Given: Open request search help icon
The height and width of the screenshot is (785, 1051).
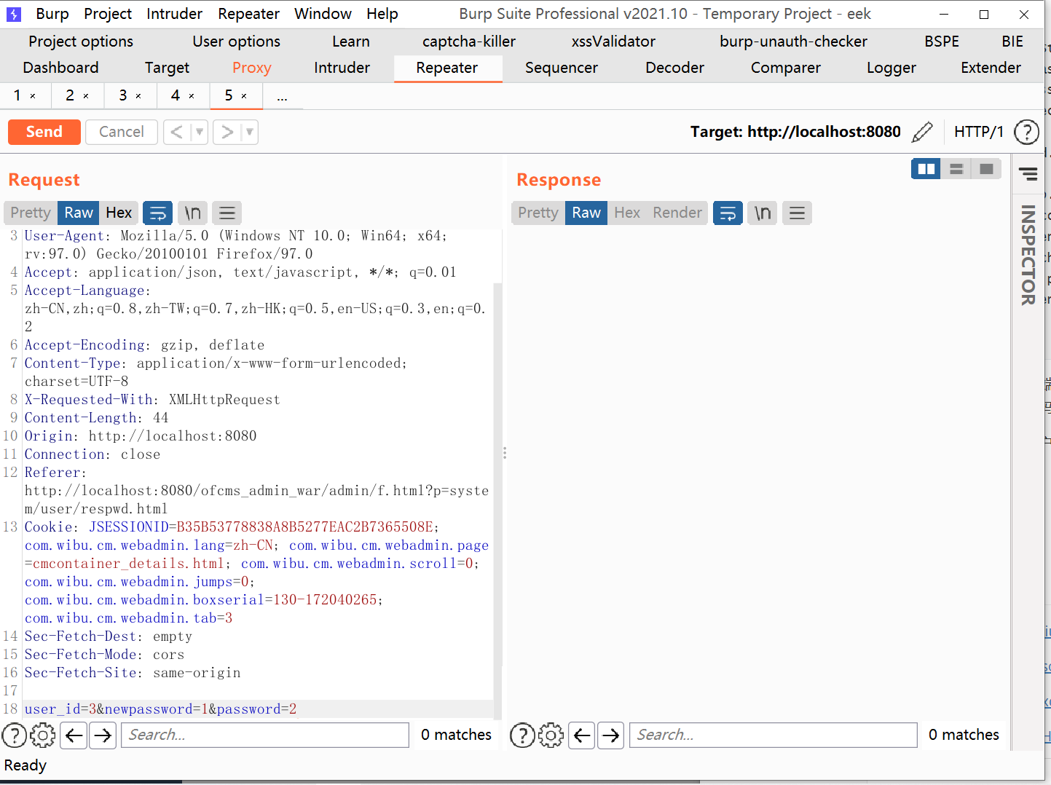Looking at the screenshot, I should (x=14, y=735).
